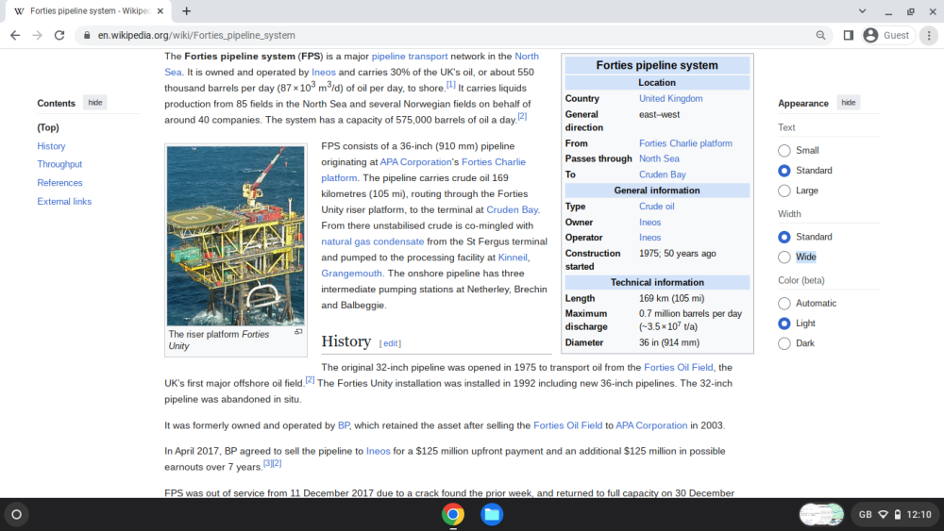
Task: Jump to (Top) in contents
Action: click(48, 127)
